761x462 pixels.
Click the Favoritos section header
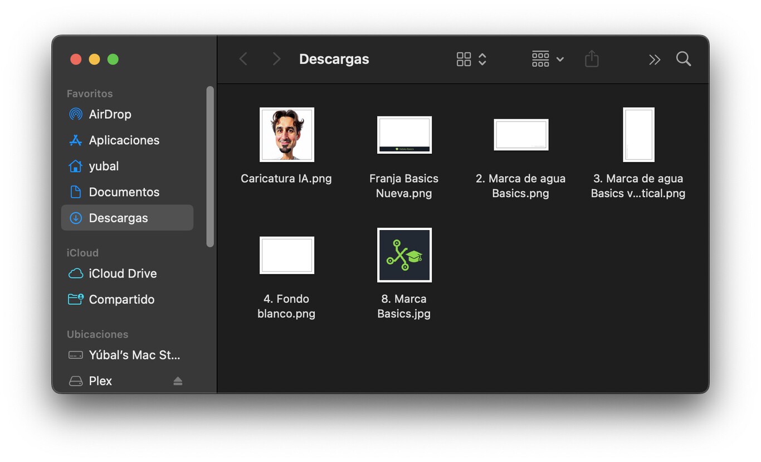pos(90,94)
